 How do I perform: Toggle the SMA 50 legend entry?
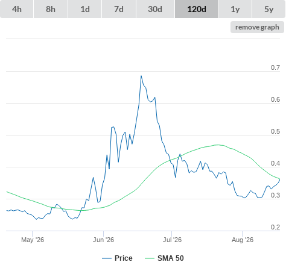tap(171, 258)
